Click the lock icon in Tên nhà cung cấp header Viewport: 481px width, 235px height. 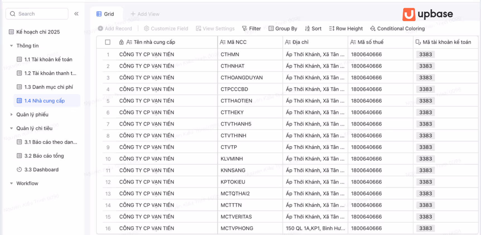(121, 42)
